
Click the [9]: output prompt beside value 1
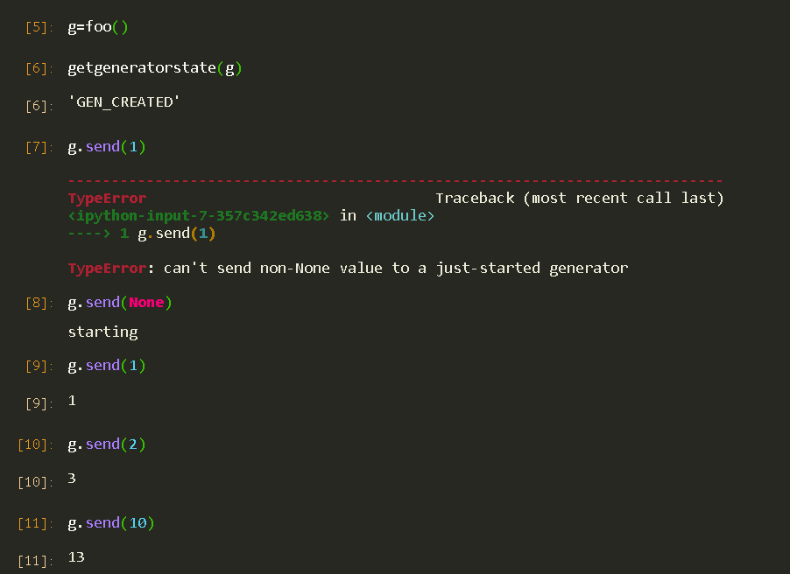pyautogui.click(x=39, y=404)
